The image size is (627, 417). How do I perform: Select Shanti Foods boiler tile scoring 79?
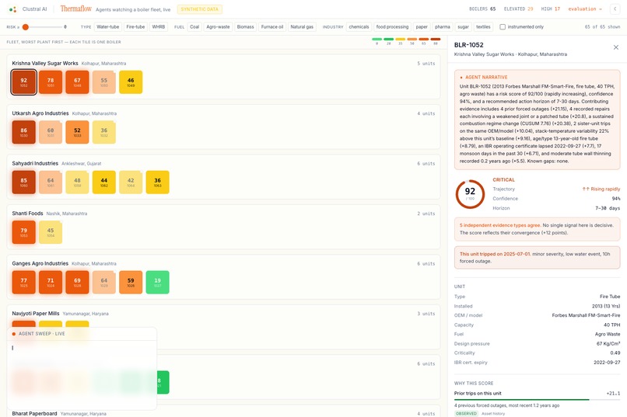23,232
